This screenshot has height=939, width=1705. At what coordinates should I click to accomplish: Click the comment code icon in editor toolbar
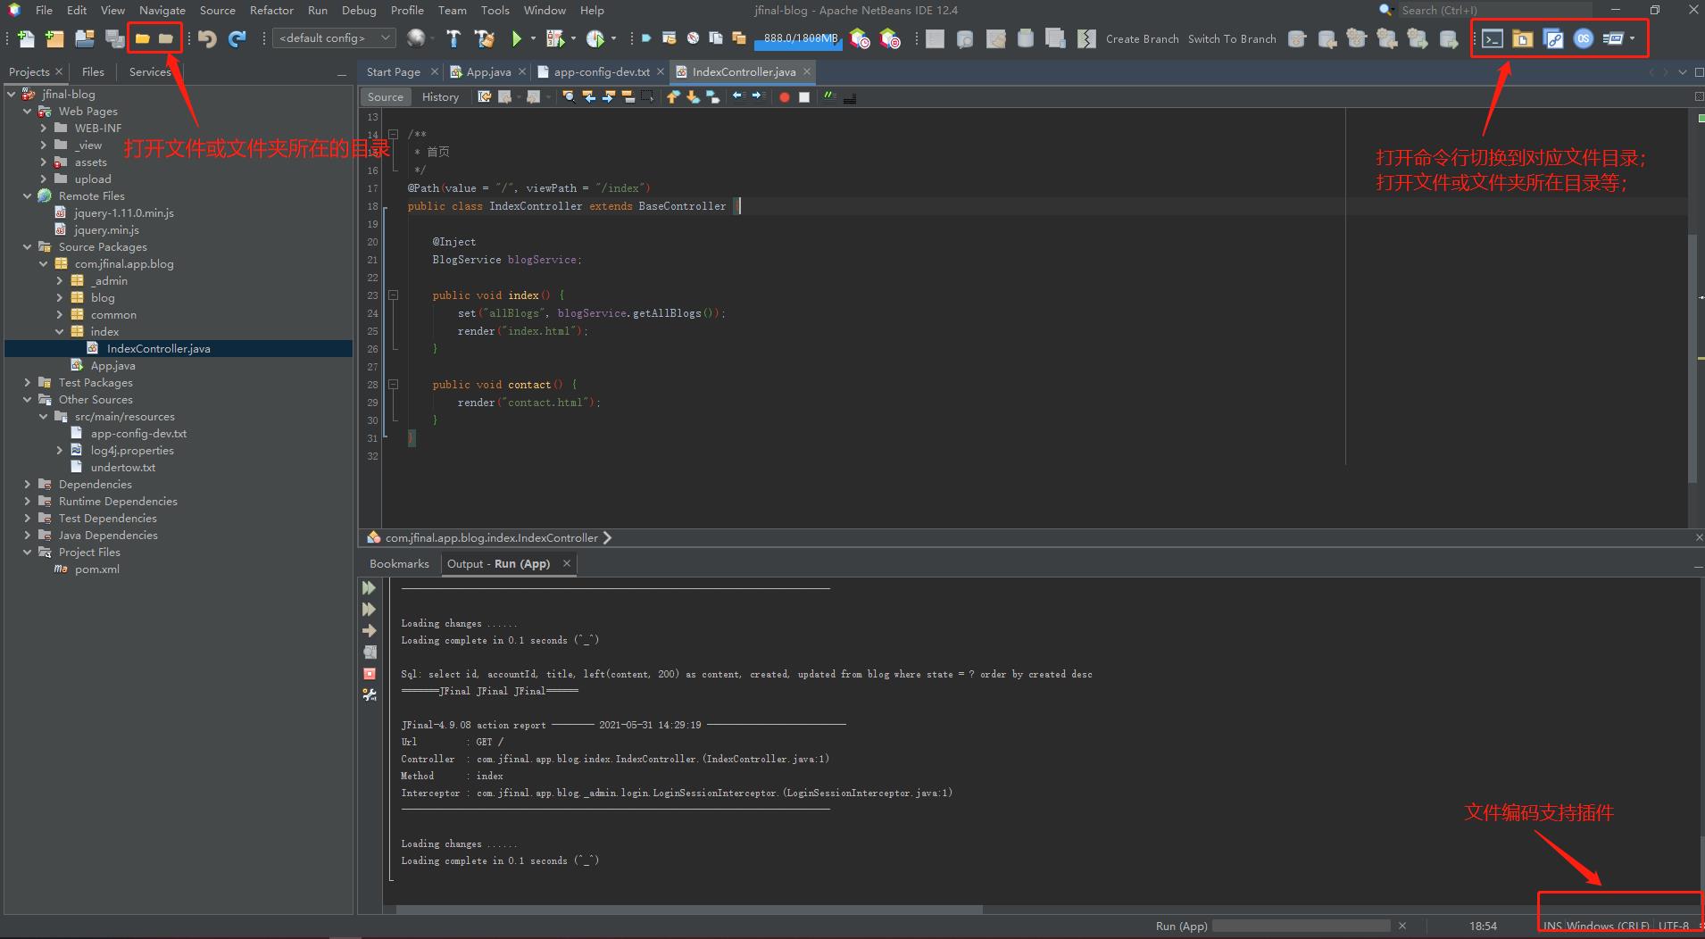829,96
